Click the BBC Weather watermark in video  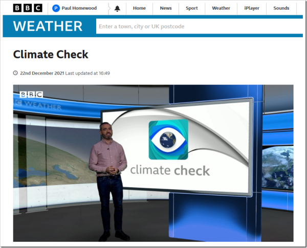coord(38,100)
